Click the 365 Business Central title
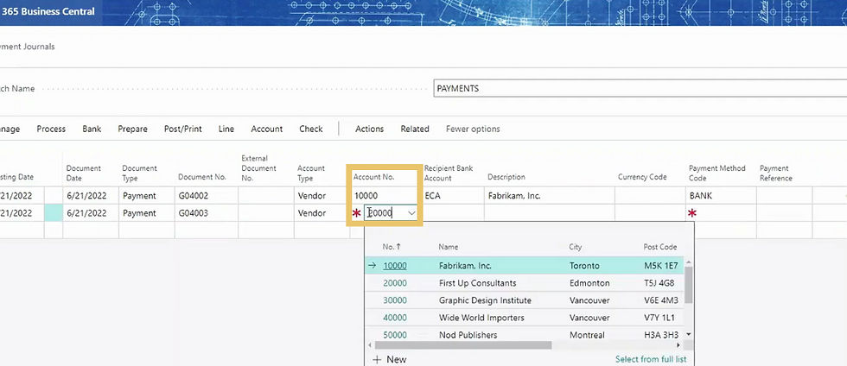 [x=48, y=11]
